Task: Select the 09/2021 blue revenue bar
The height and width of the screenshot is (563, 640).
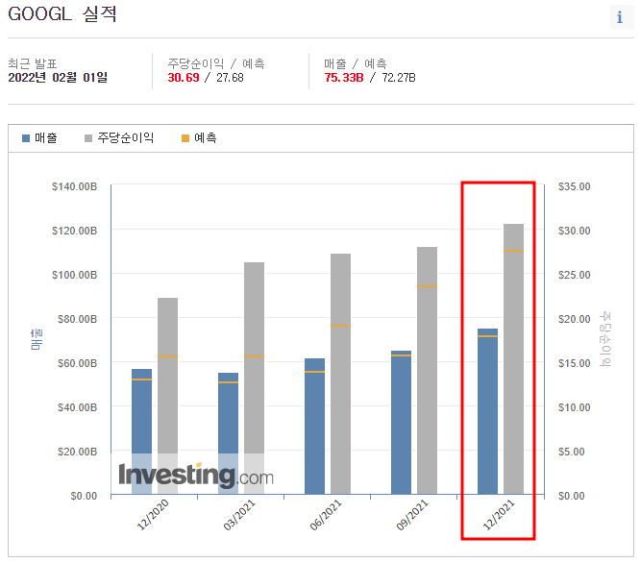Action: point(402,423)
